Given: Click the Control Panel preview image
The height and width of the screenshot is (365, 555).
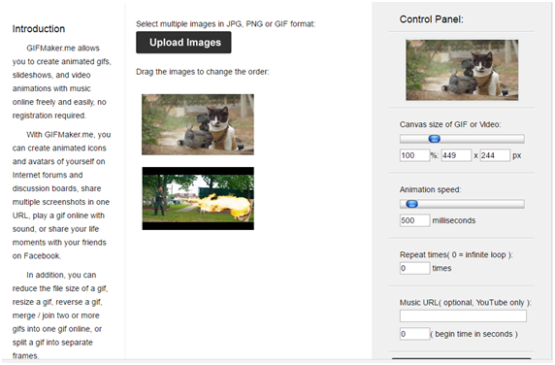Looking at the screenshot, I should click(x=462, y=70).
